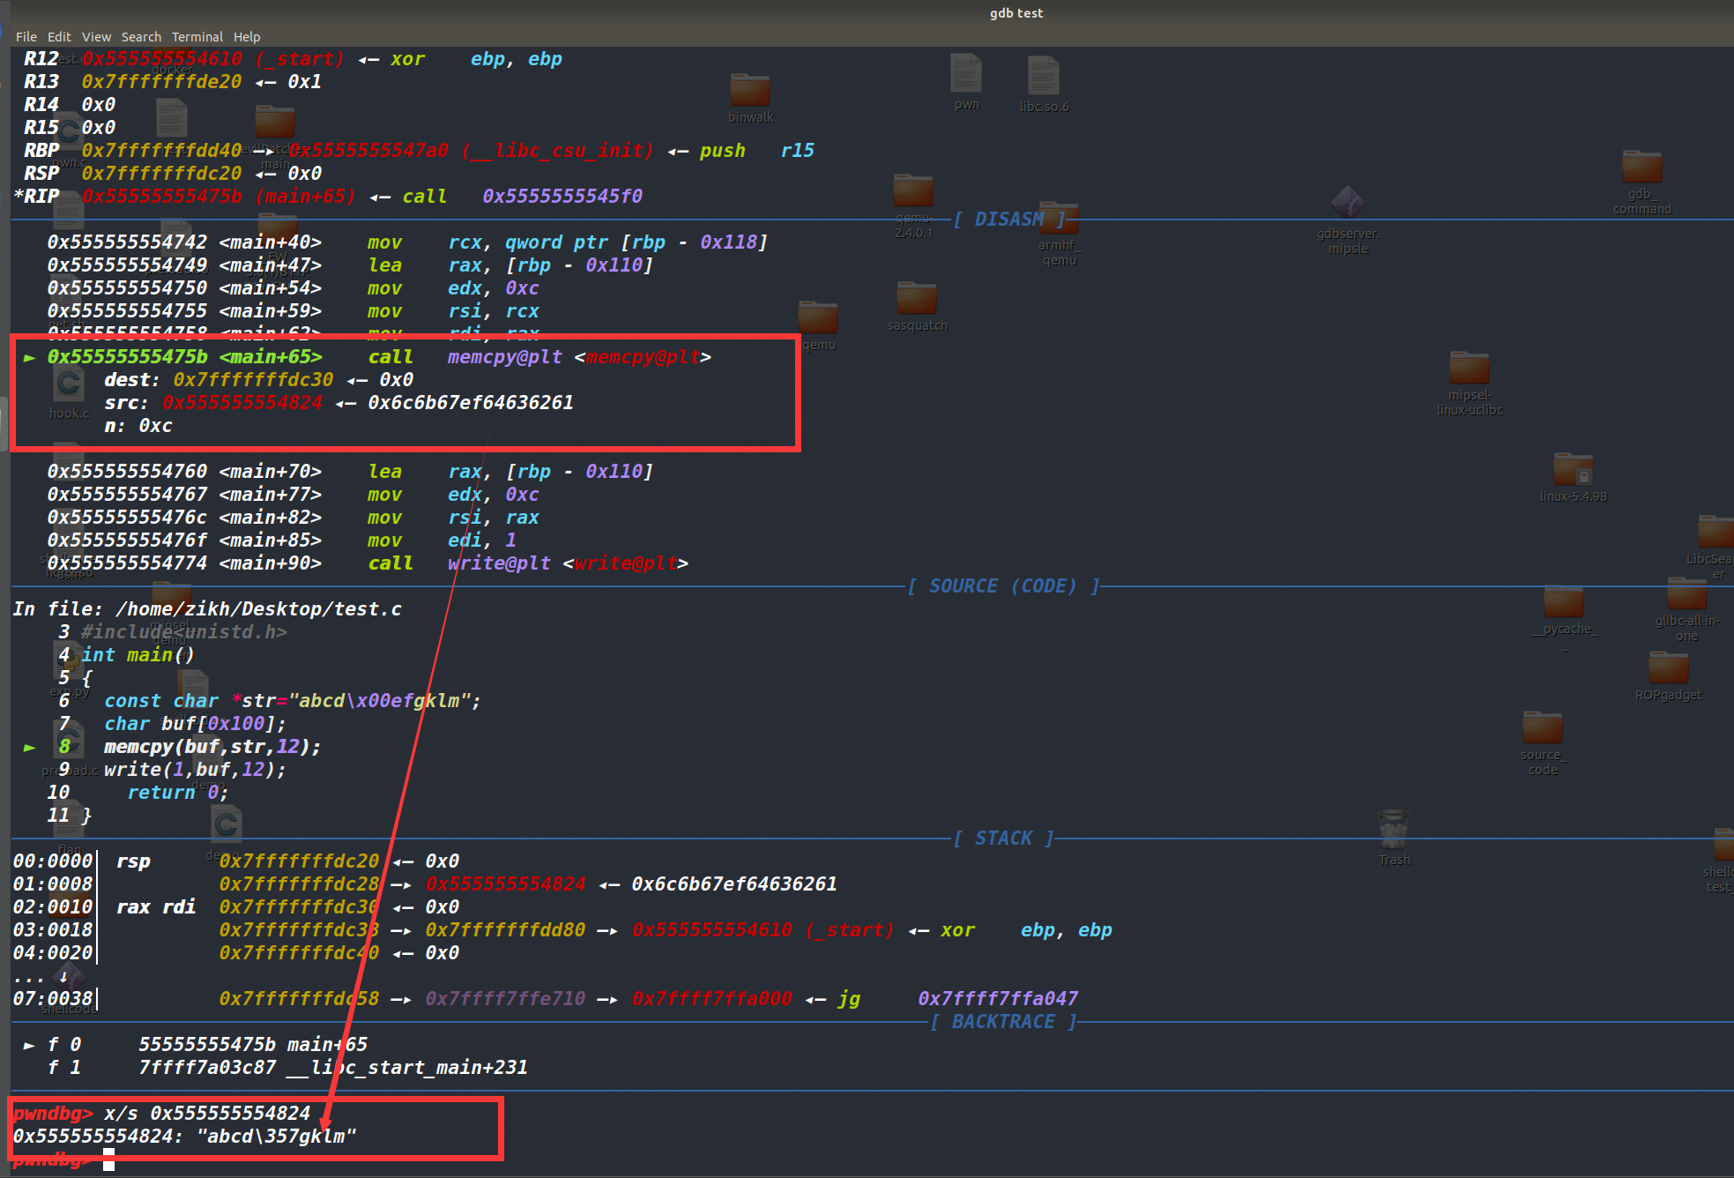Image resolution: width=1734 pixels, height=1178 pixels.
Task: Click source line 9 write(1,buf,12)
Action: click(x=173, y=769)
